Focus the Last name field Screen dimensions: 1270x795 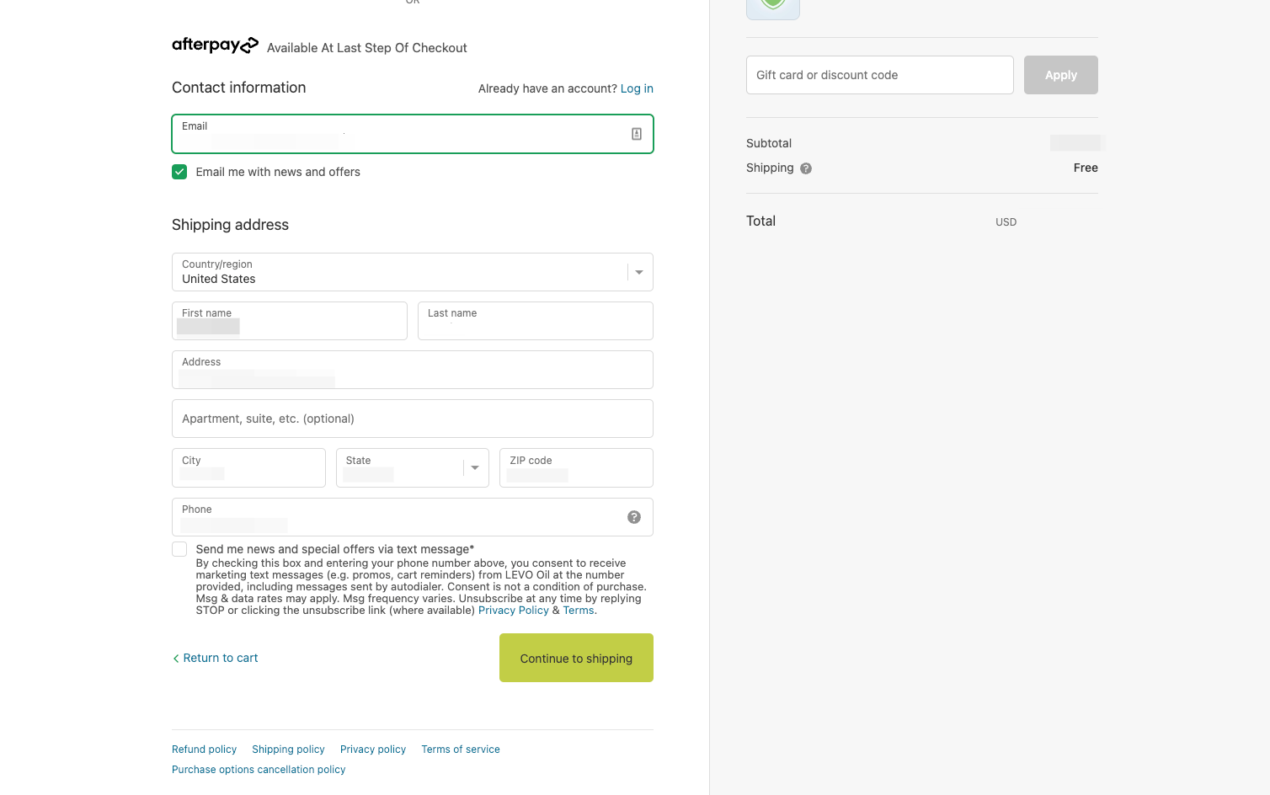(x=536, y=321)
